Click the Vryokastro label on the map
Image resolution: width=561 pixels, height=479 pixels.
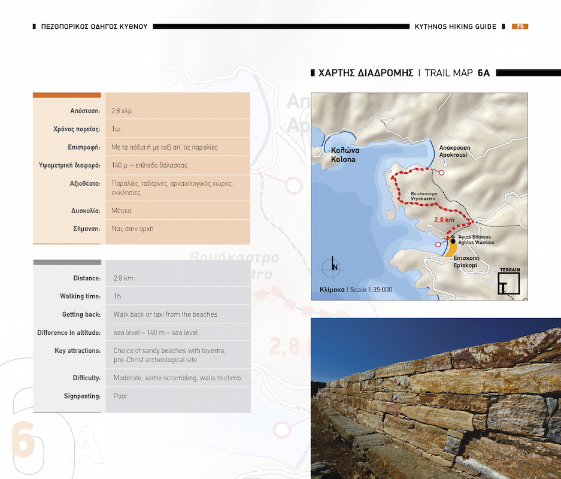point(424,196)
